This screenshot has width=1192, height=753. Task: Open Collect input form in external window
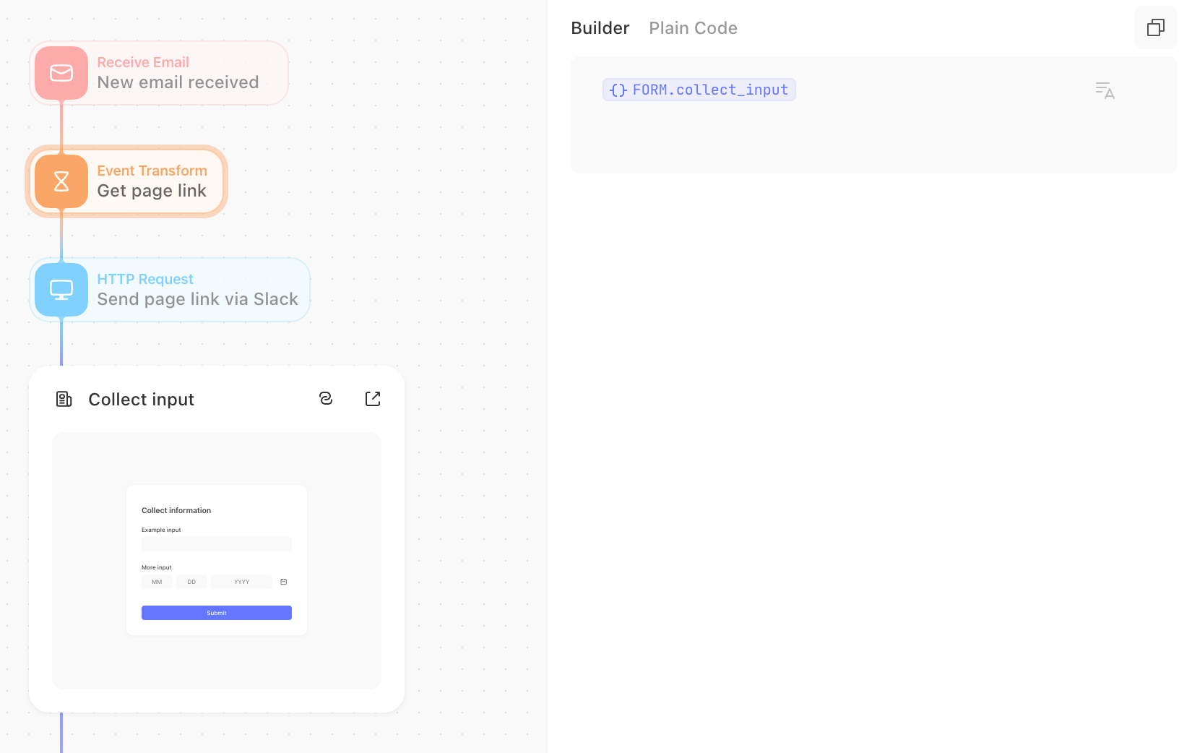[373, 399]
